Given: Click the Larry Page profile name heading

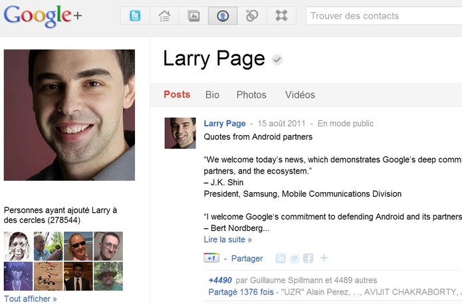Looking at the screenshot, I should click(214, 59).
